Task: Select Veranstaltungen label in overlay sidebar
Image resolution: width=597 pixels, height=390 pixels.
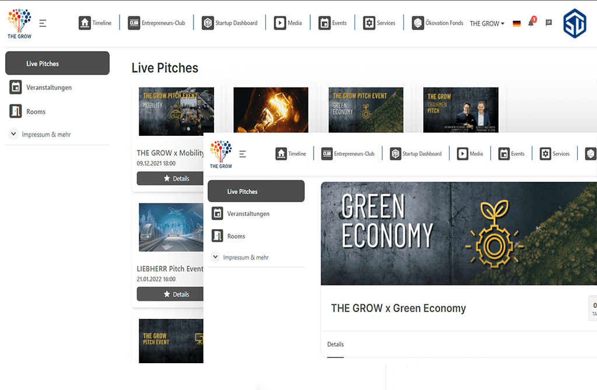Action: (248, 214)
